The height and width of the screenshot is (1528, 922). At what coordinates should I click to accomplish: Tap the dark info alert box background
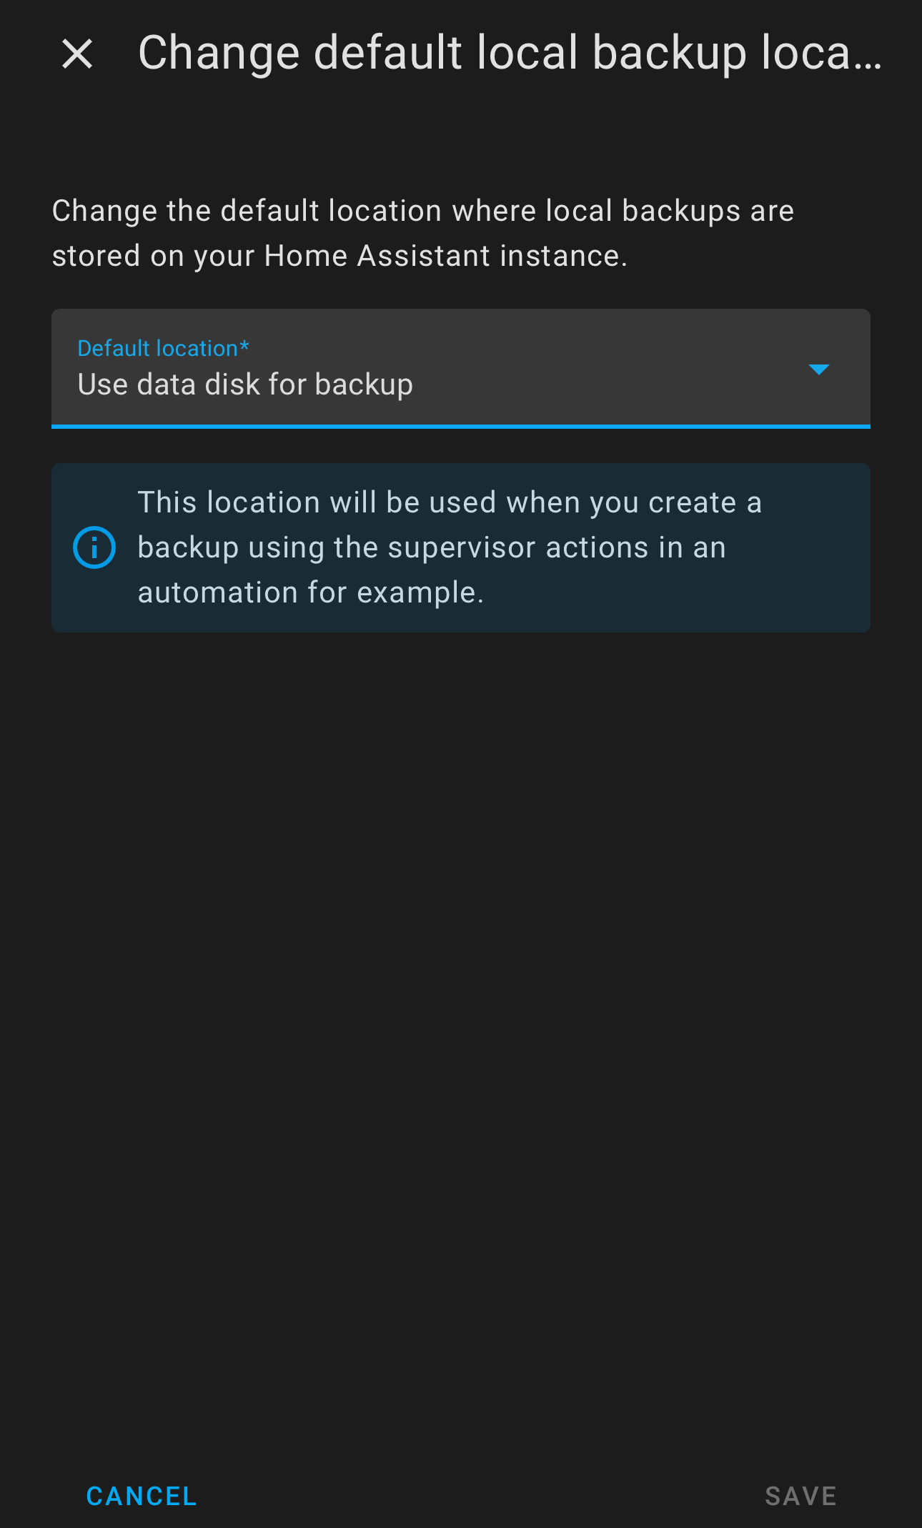point(461,547)
